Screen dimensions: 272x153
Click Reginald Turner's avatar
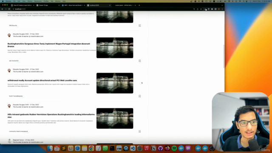pos(9,141)
